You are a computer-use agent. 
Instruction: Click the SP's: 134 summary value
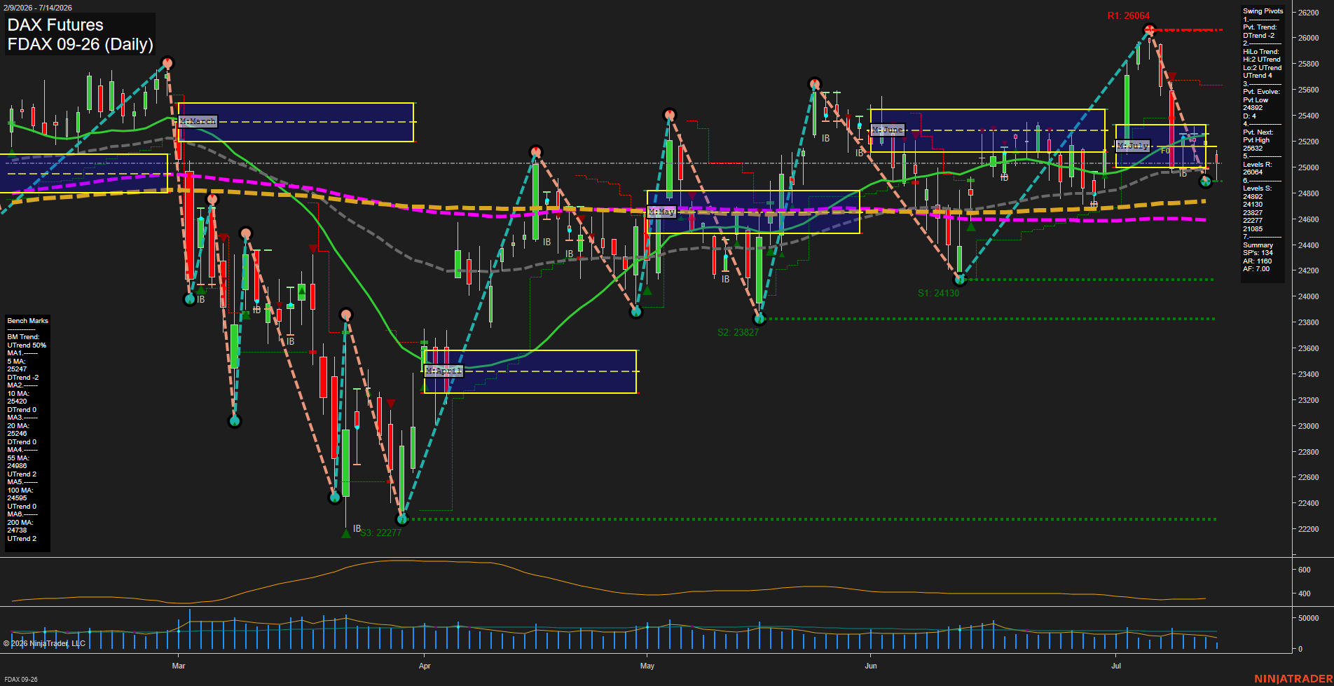1258,253
